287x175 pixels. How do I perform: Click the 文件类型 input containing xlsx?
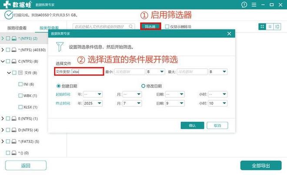(x=87, y=71)
